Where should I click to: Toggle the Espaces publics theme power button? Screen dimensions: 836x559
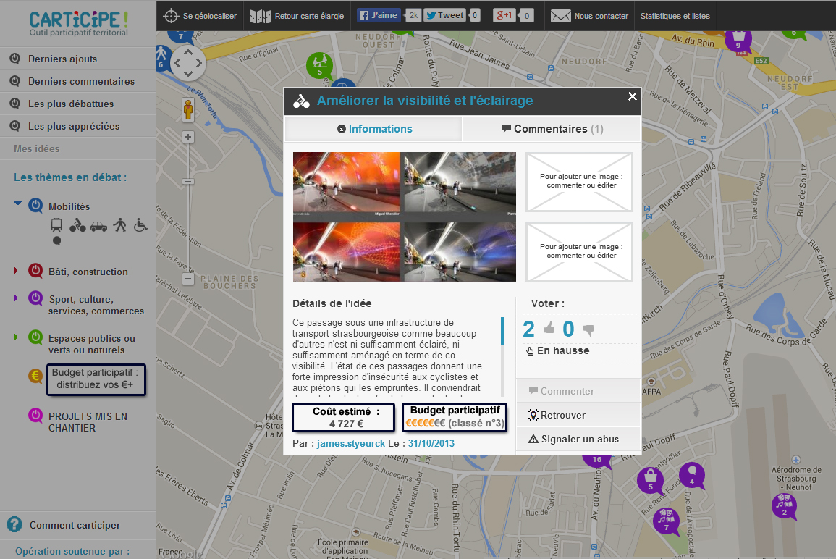click(x=35, y=338)
